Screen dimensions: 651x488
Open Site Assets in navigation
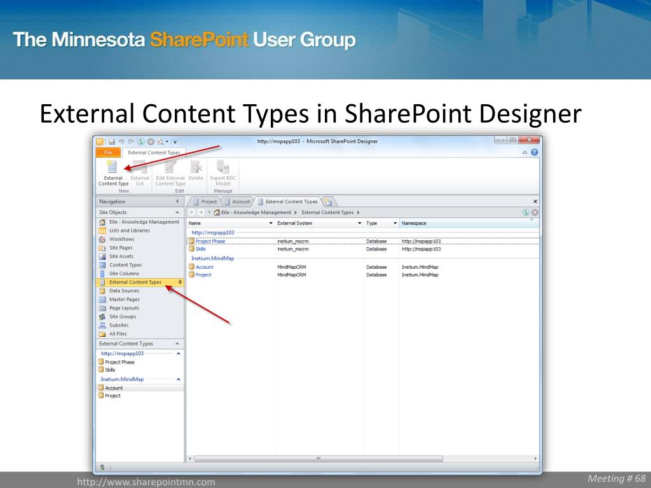pos(140,257)
